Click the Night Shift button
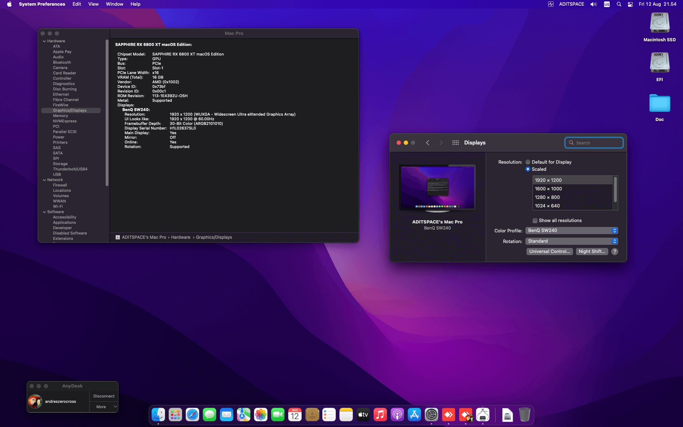Image resolution: width=683 pixels, height=427 pixels. click(x=592, y=252)
